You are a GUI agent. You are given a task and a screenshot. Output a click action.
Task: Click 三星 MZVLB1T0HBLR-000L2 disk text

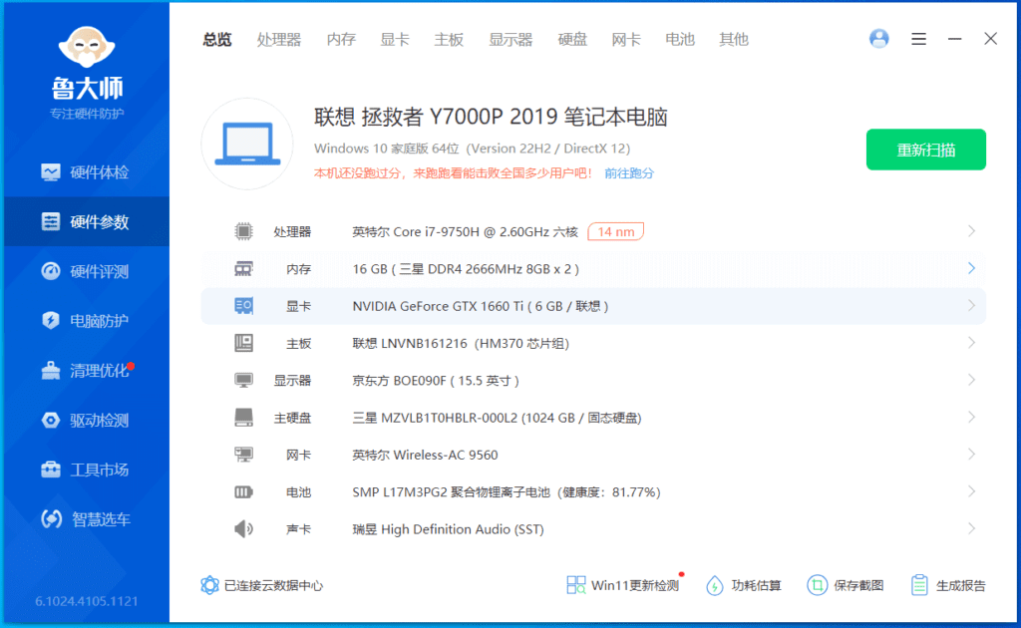(x=497, y=418)
